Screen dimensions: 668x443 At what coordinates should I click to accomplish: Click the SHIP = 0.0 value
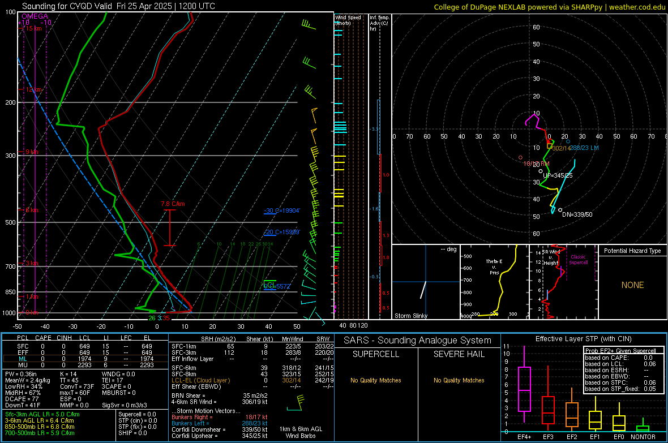click(x=132, y=433)
